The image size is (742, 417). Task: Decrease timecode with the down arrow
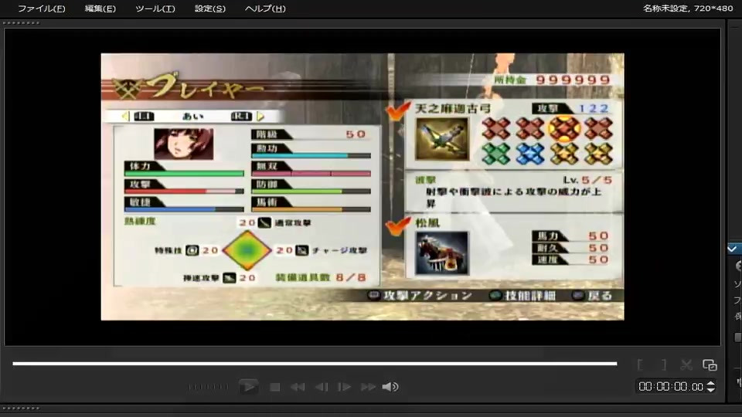tap(711, 390)
